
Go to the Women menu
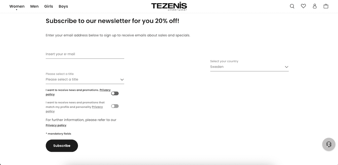pos(17,6)
